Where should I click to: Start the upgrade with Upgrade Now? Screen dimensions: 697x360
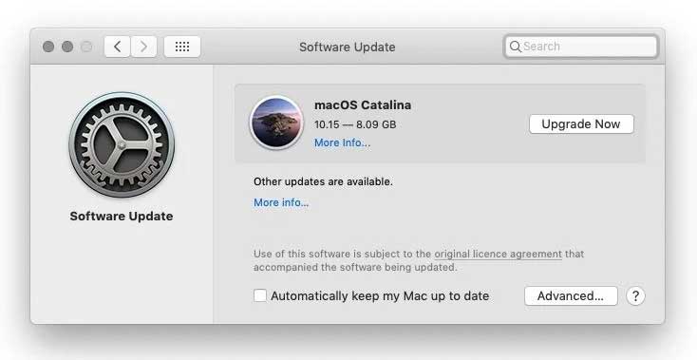(x=581, y=124)
